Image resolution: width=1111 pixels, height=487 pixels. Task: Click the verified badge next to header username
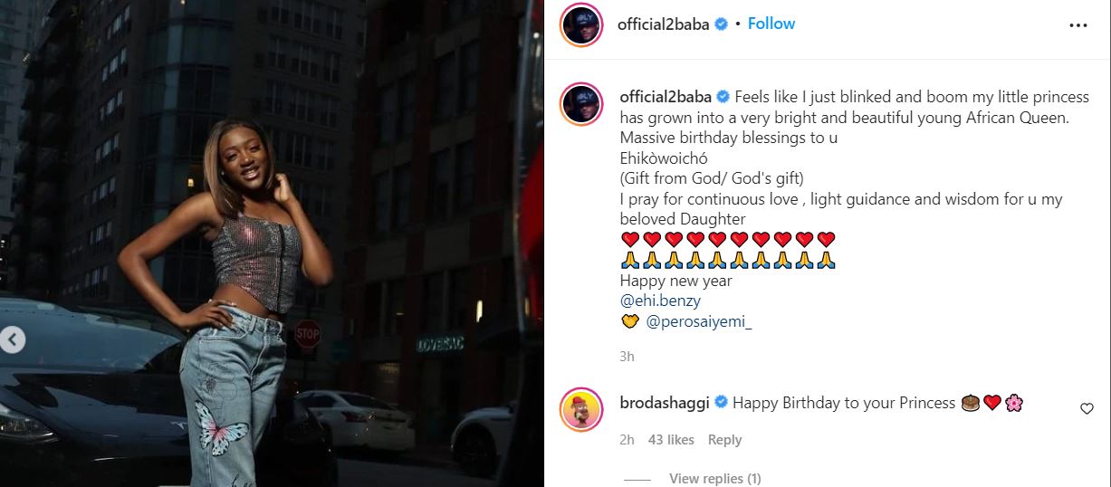click(721, 24)
